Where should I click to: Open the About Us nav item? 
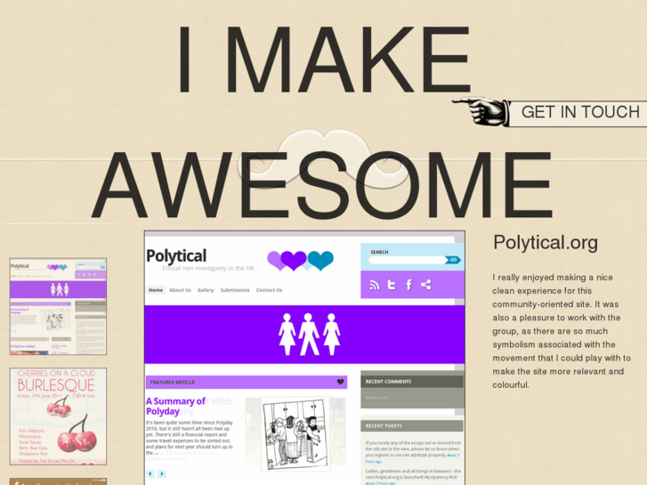(180, 290)
